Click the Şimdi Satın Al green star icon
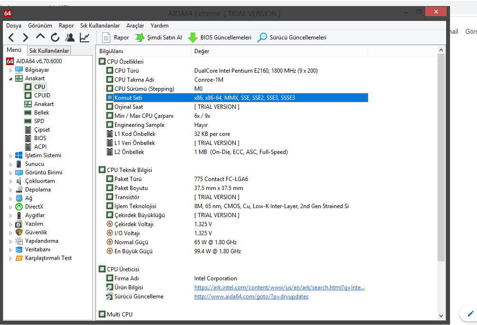Screen dimensions: 477x325 (140, 38)
